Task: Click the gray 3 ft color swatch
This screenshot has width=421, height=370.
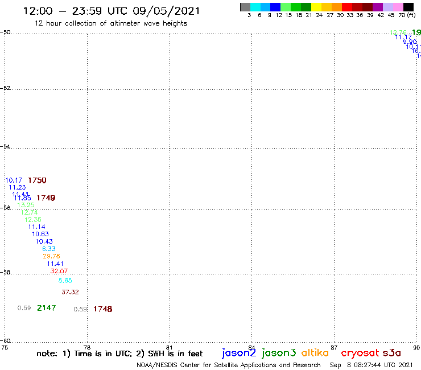Action: pos(245,7)
